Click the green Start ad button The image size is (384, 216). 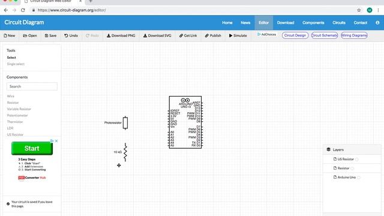point(32,148)
